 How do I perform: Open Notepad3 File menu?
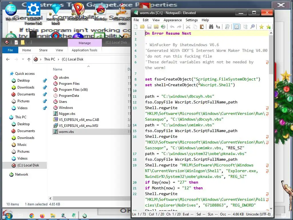tap(136, 20)
